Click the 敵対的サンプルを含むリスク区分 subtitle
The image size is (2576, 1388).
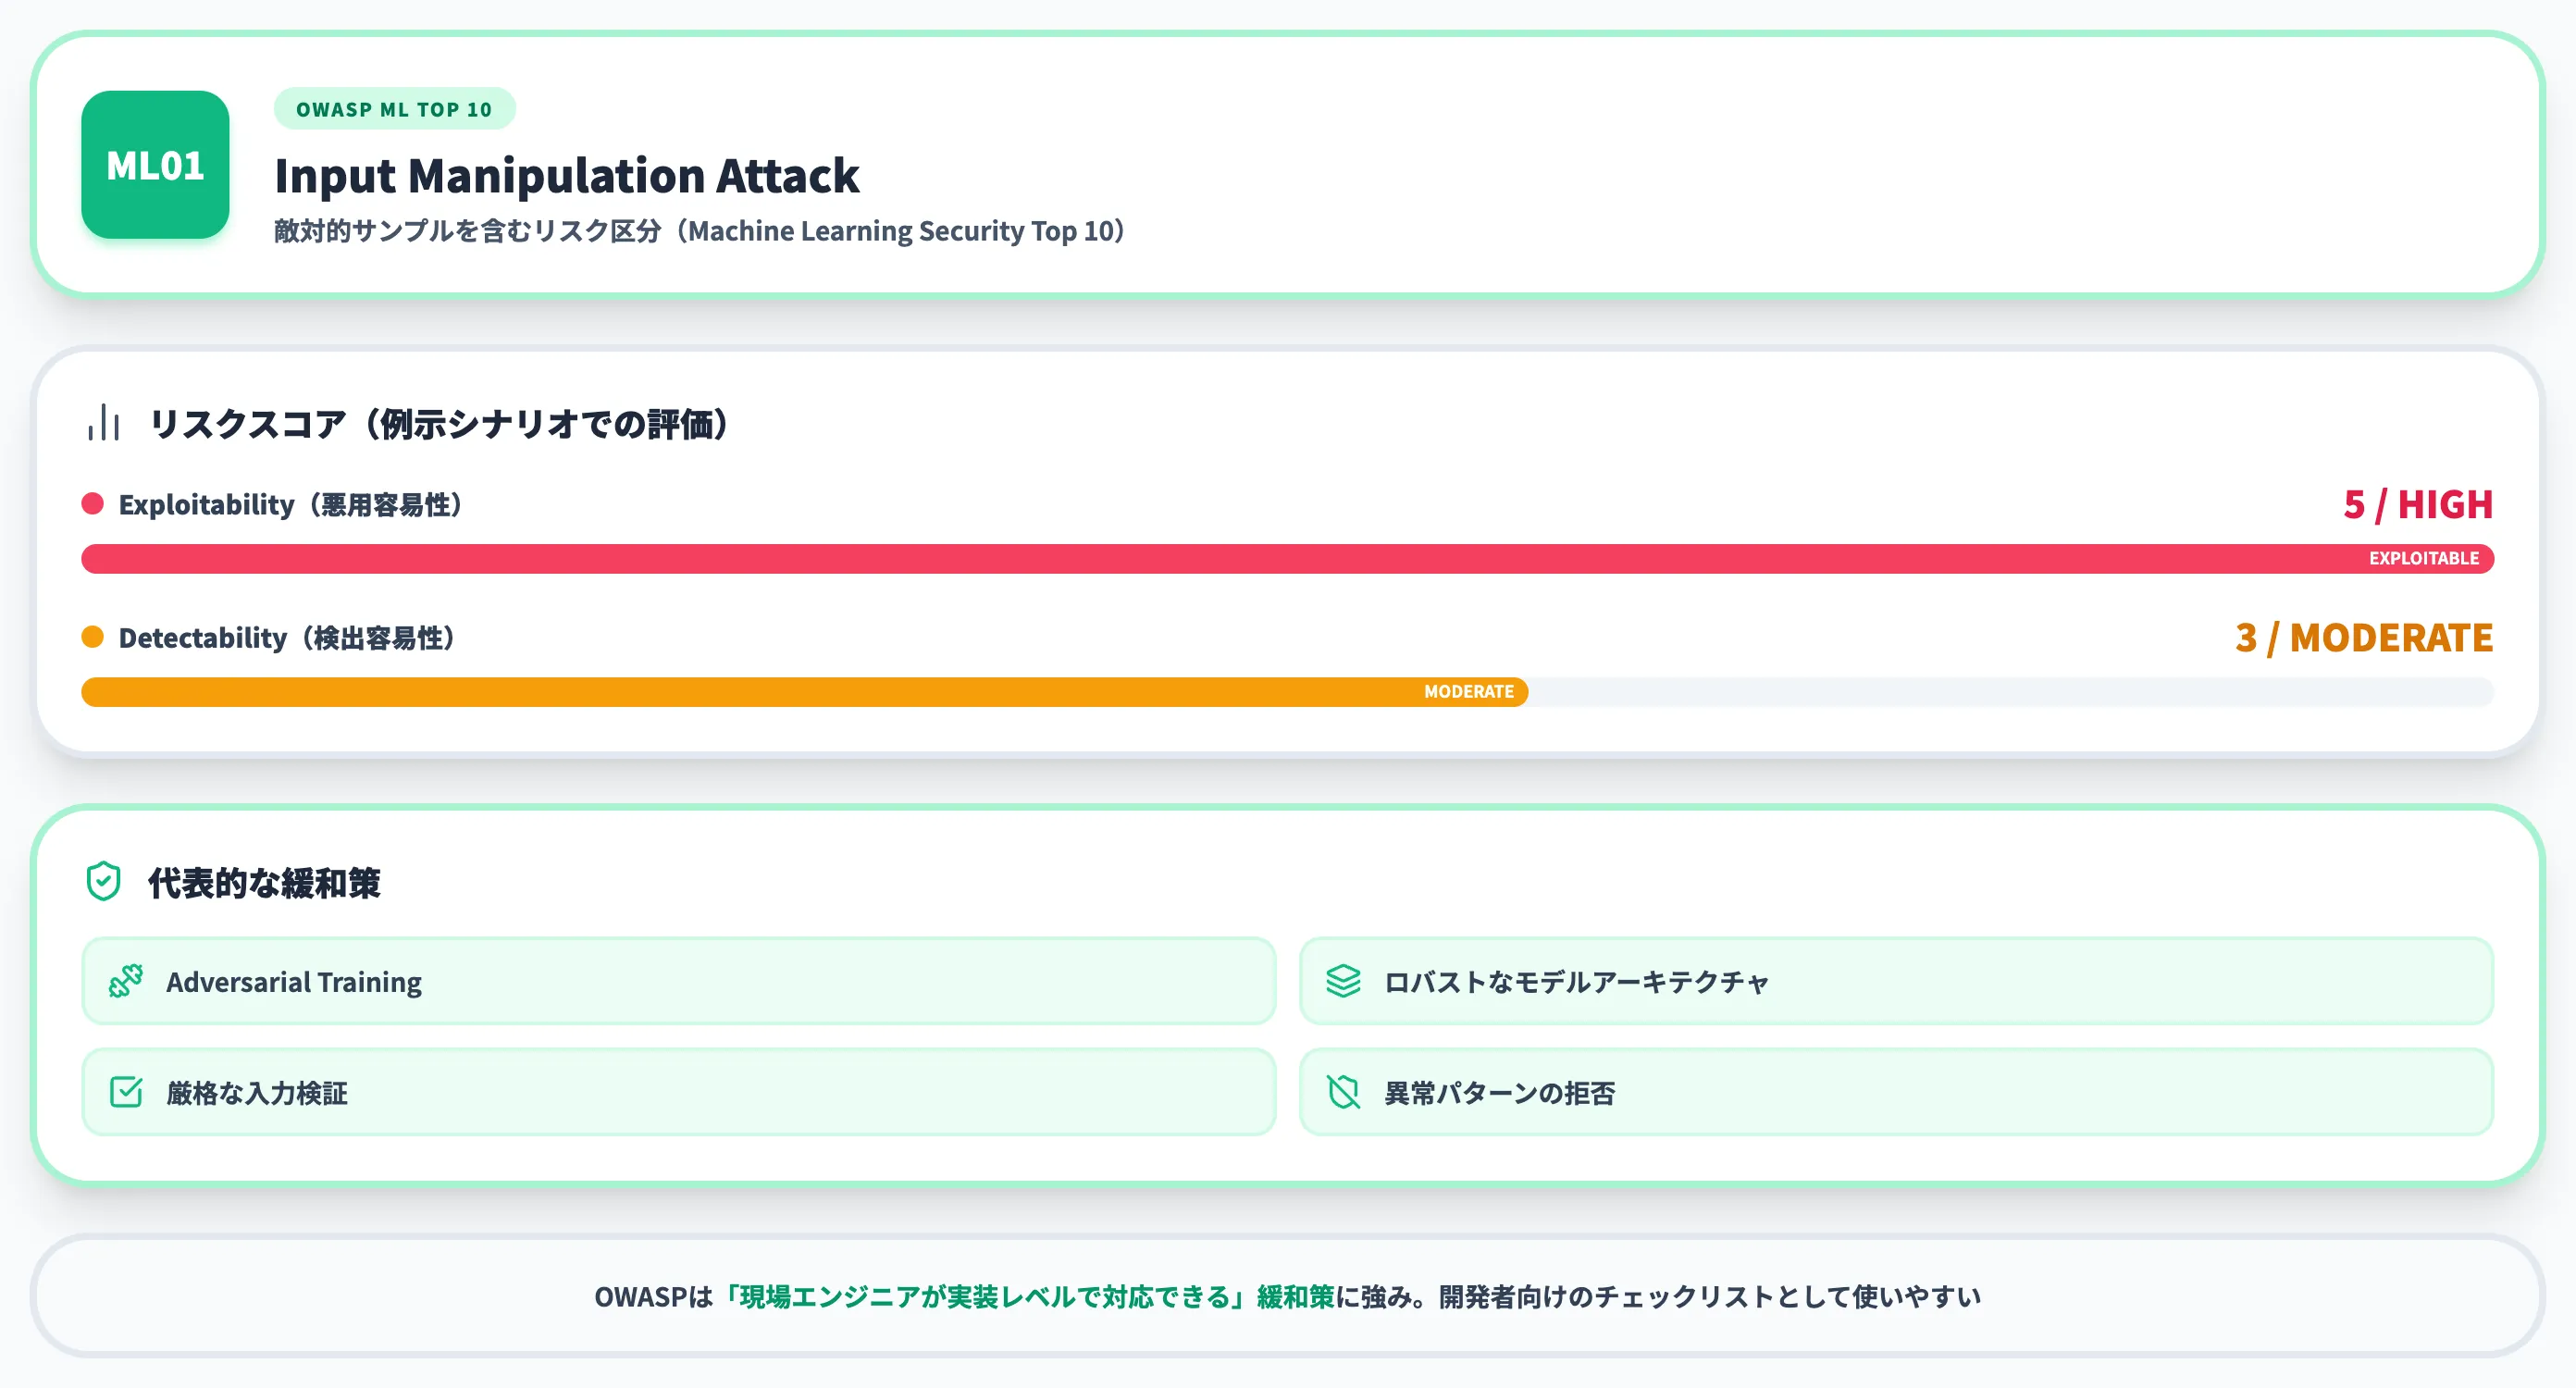(x=700, y=231)
